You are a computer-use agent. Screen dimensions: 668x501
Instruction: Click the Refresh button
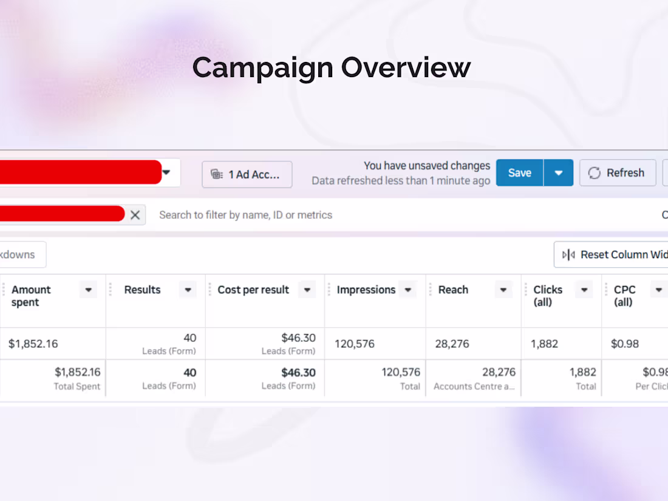(617, 173)
